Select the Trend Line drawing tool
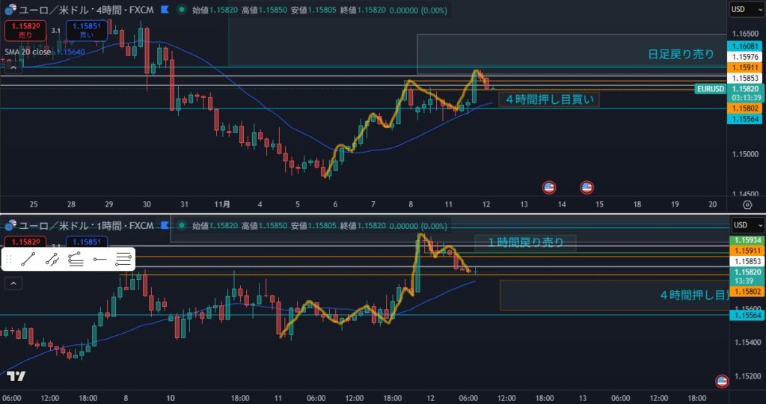Screen dimensions: 766x404 28,260
